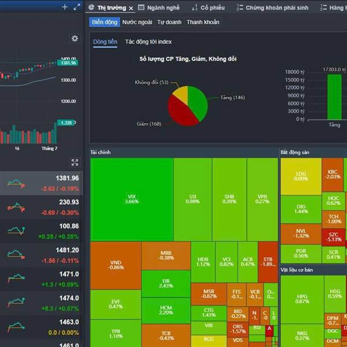Click sparkline thumbnail beside 230.93

click(16, 208)
